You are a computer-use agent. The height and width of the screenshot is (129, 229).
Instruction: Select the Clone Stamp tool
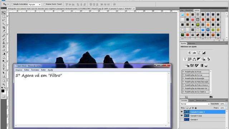pos(4,43)
